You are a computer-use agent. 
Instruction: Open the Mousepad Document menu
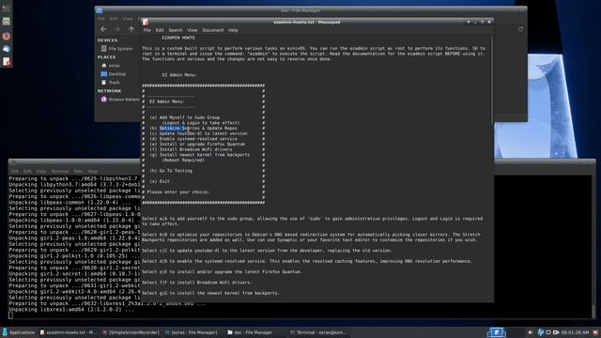tap(213, 30)
